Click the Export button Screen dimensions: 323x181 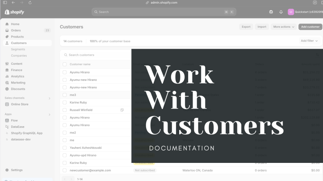246,27
